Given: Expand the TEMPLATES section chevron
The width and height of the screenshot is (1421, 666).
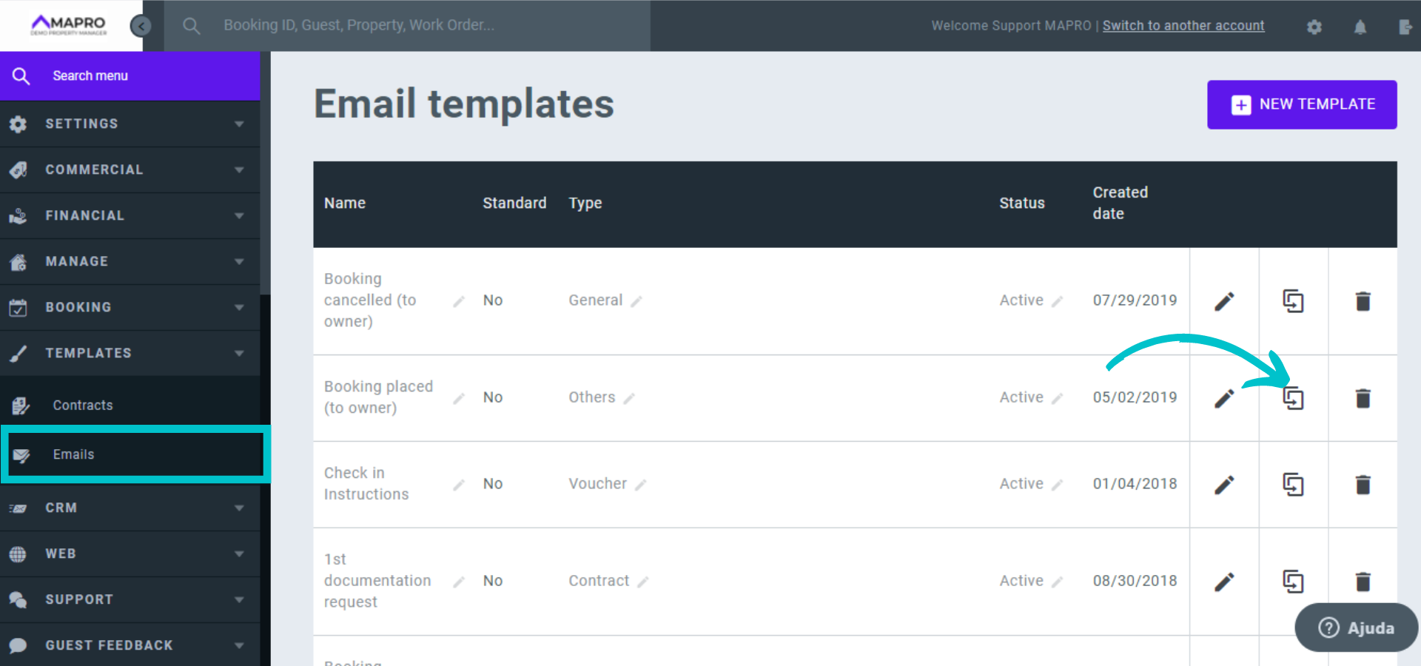Looking at the screenshot, I should [x=238, y=353].
